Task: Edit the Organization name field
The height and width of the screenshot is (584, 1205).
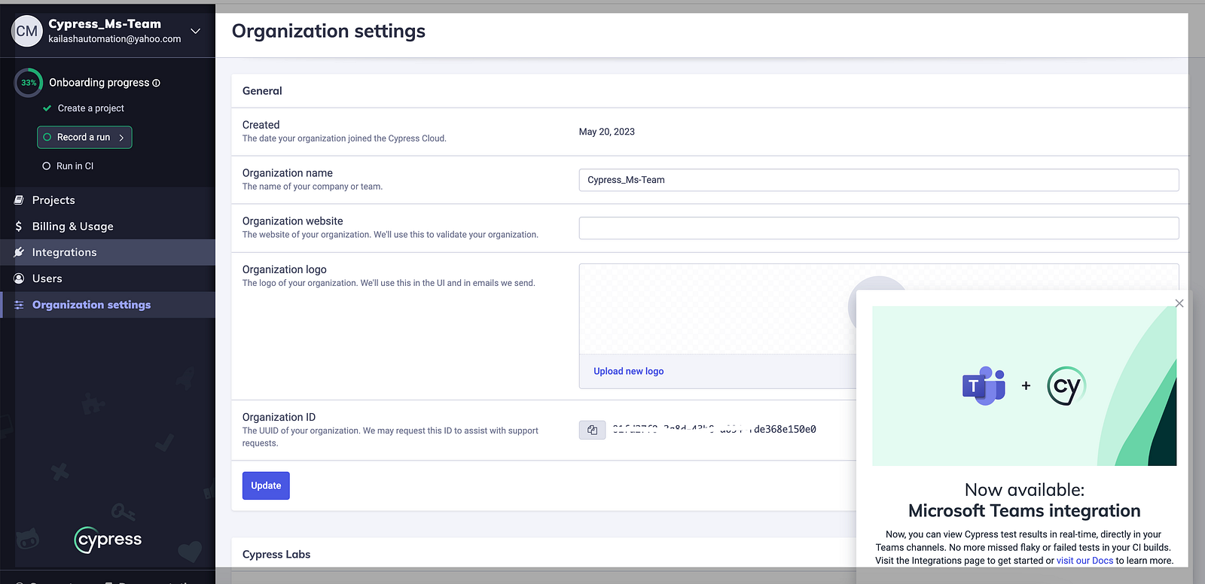Action: pyautogui.click(x=878, y=180)
